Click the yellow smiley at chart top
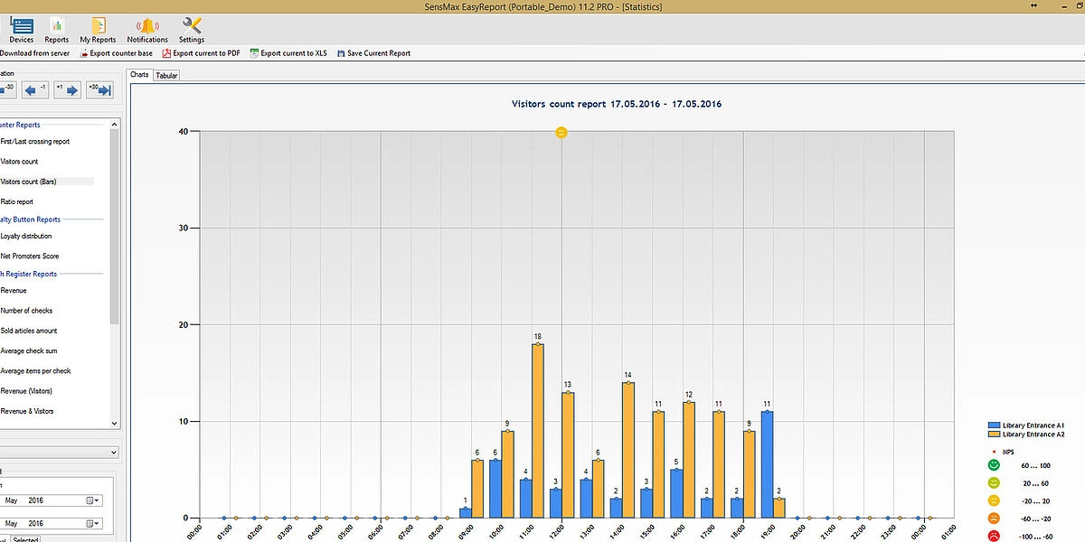 click(561, 133)
